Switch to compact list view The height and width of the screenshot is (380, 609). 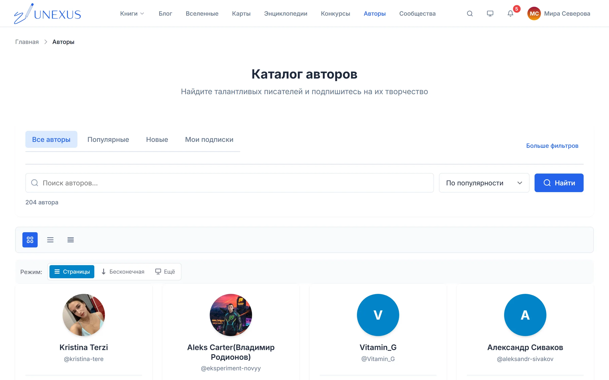pos(71,240)
